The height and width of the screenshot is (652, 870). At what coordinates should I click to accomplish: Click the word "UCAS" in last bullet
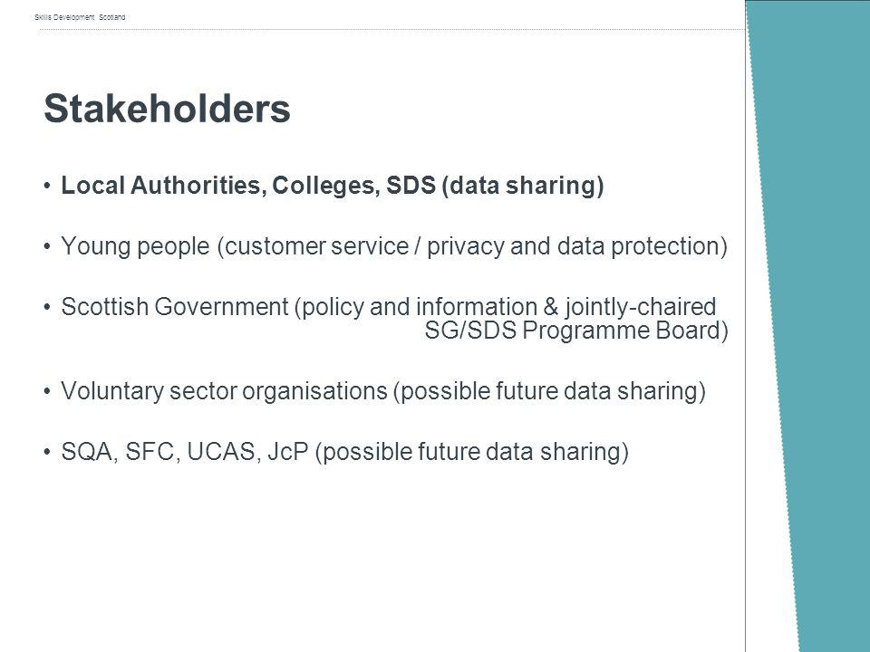(x=220, y=451)
